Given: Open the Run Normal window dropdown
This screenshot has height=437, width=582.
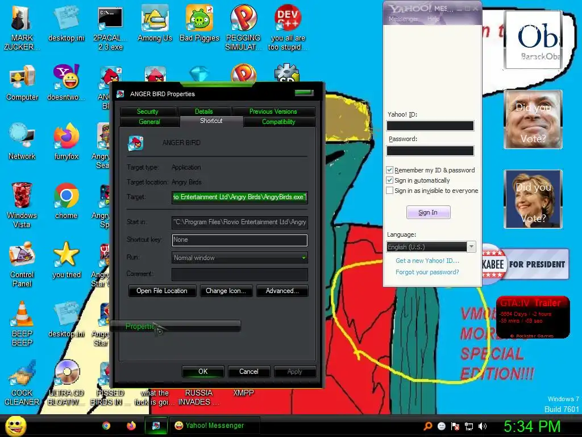Looking at the screenshot, I should click(239, 258).
